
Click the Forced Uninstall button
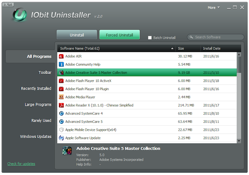pos(120,35)
